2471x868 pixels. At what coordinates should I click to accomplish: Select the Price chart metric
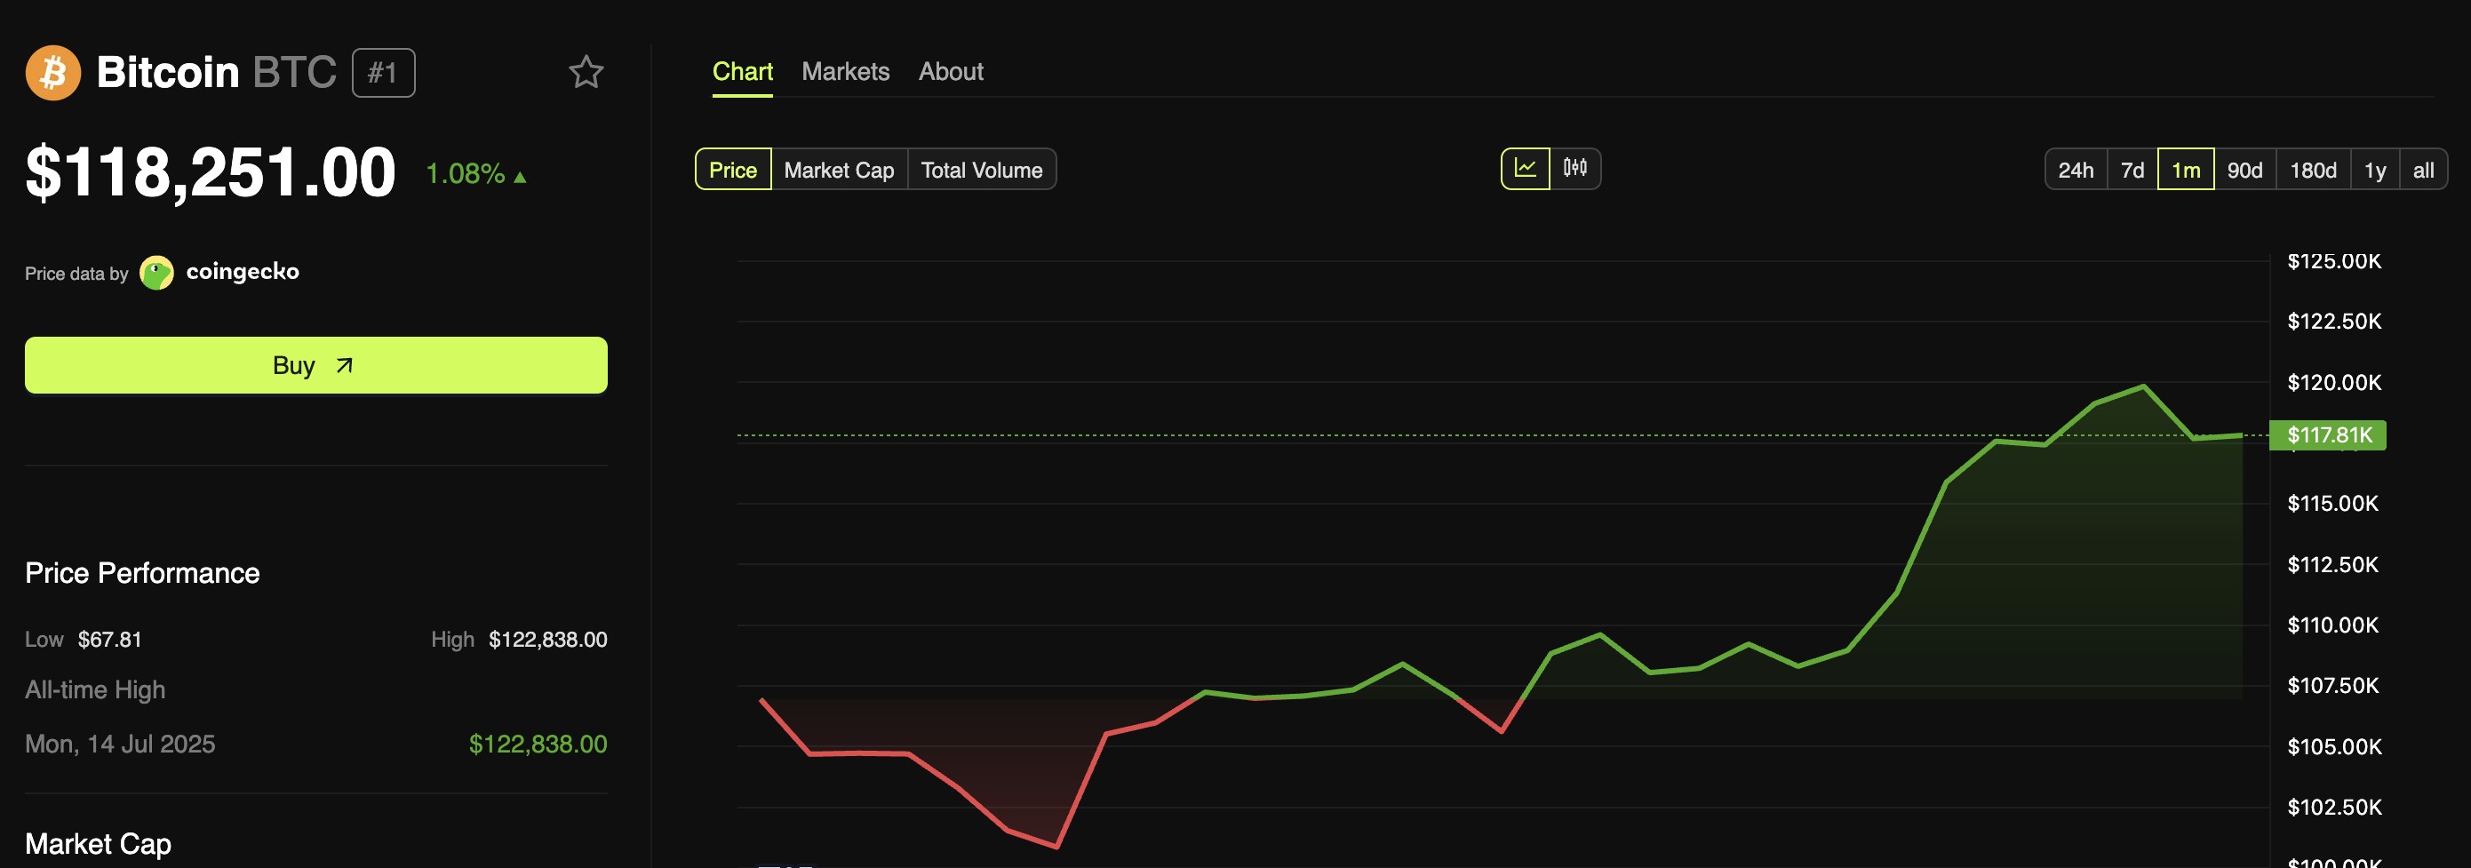(x=733, y=170)
